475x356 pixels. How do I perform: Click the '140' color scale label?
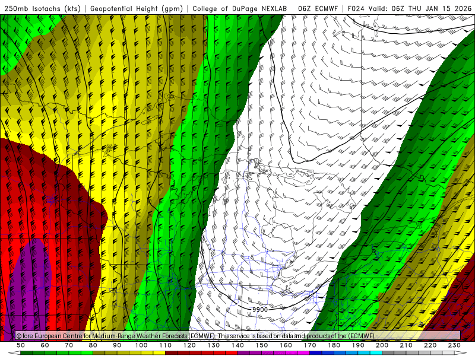coord(237,345)
